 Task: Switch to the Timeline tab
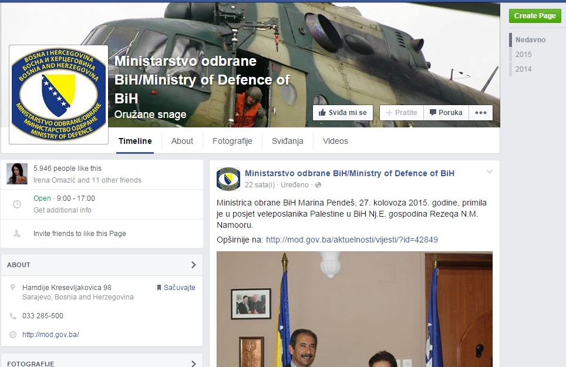click(135, 141)
